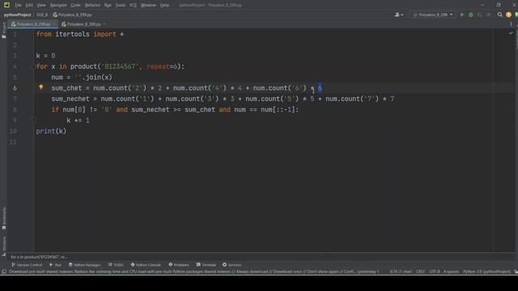Open the Refactor menu
Image resolution: width=518 pixels, height=291 pixels.
92,5
